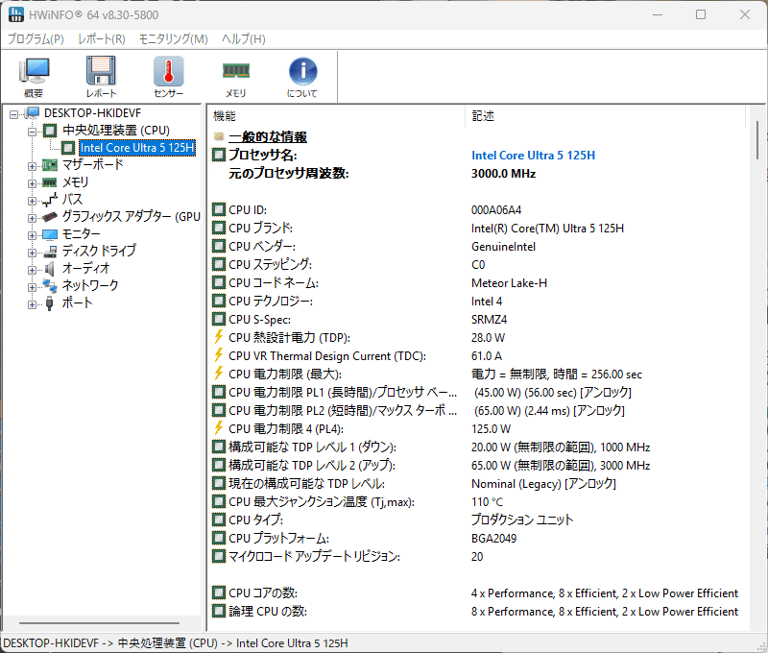Select the Intel Core Ultra 5 125H tree node

(137, 148)
